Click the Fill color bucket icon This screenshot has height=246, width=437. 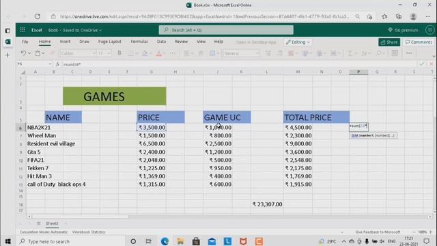click(x=145, y=53)
